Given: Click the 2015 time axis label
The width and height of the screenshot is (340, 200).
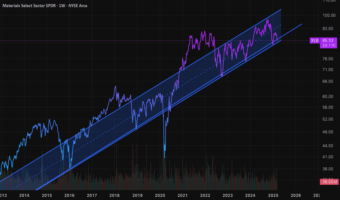Looking at the screenshot, I should coord(47,196).
